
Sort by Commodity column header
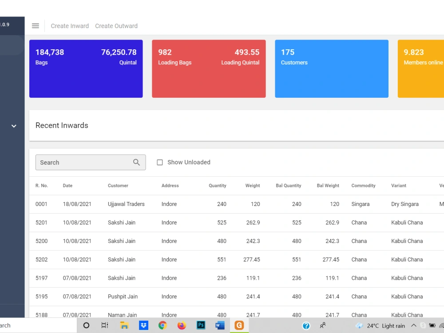click(363, 186)
